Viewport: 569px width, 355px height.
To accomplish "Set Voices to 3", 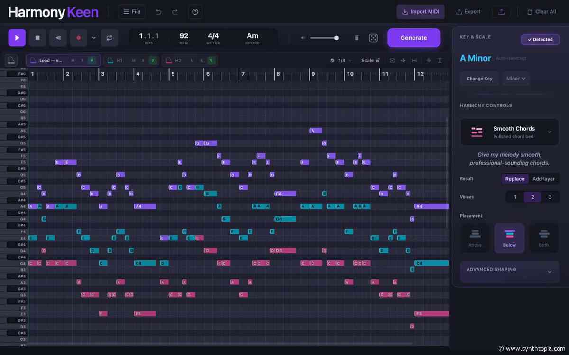I will click(x=550, y=197).
